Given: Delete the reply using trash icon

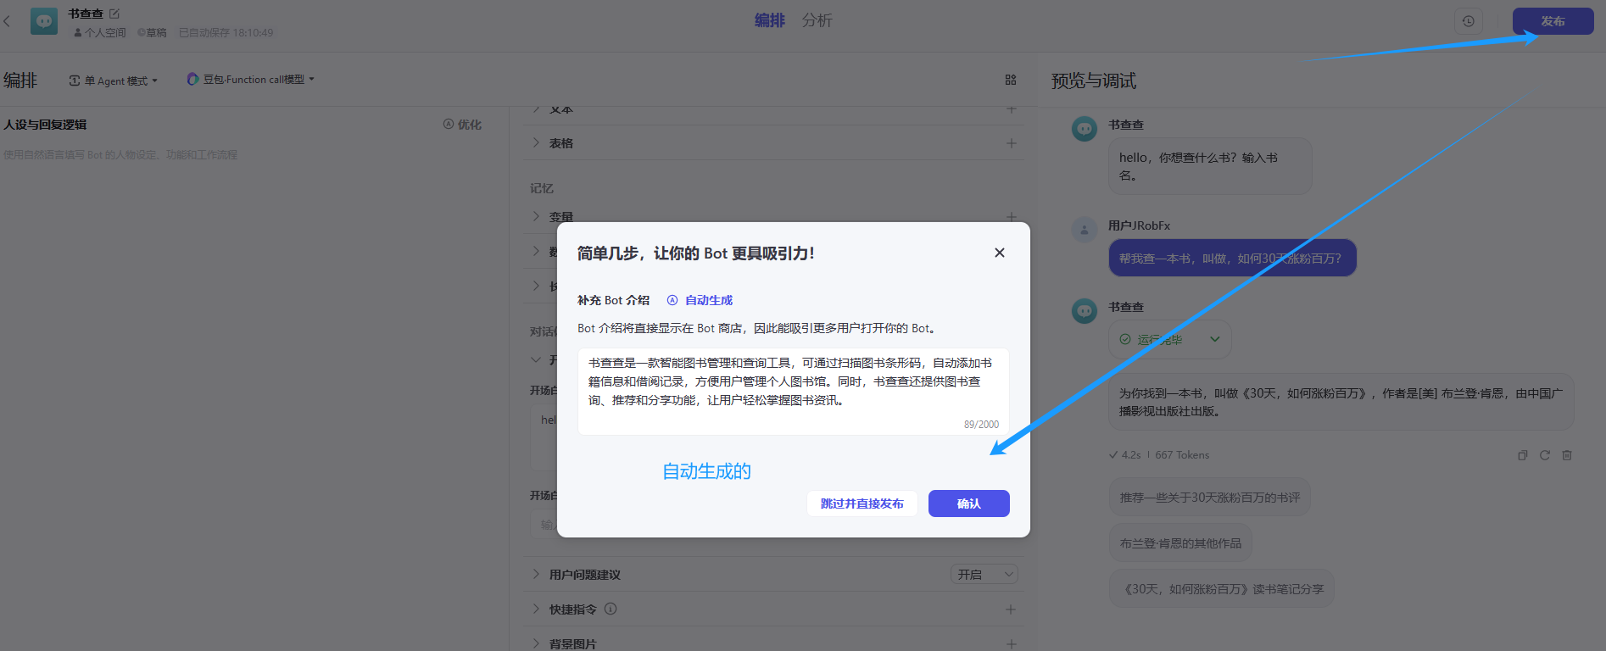Looking at the screenshot, I should click(1567, 455).
